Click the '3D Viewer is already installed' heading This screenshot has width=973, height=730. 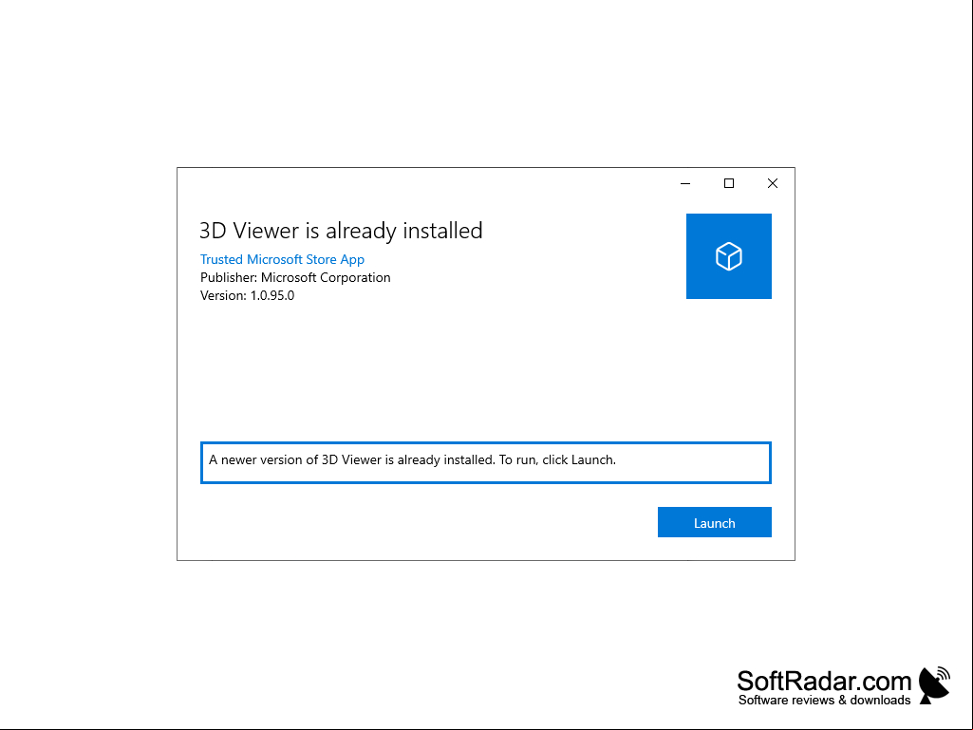tap(341, 231)
